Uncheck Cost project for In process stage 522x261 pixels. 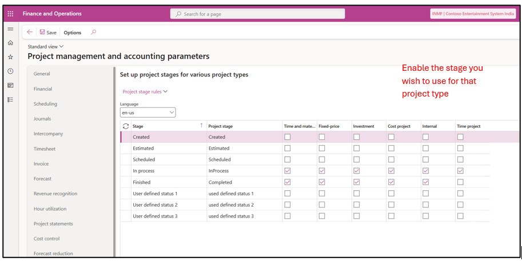point(391,171)
